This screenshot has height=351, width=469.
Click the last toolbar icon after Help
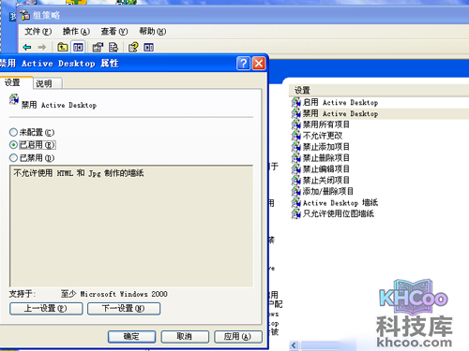coord(148,48)
